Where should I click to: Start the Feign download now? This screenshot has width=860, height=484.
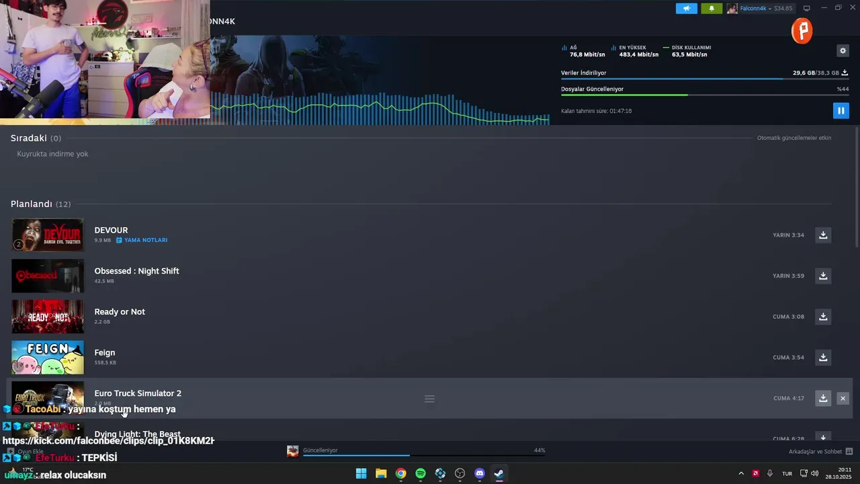[x=823, y=357]
